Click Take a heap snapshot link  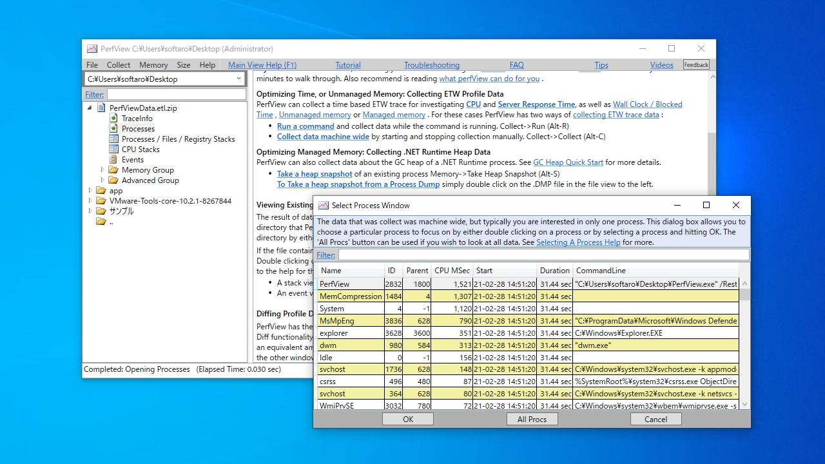[315, 174]
